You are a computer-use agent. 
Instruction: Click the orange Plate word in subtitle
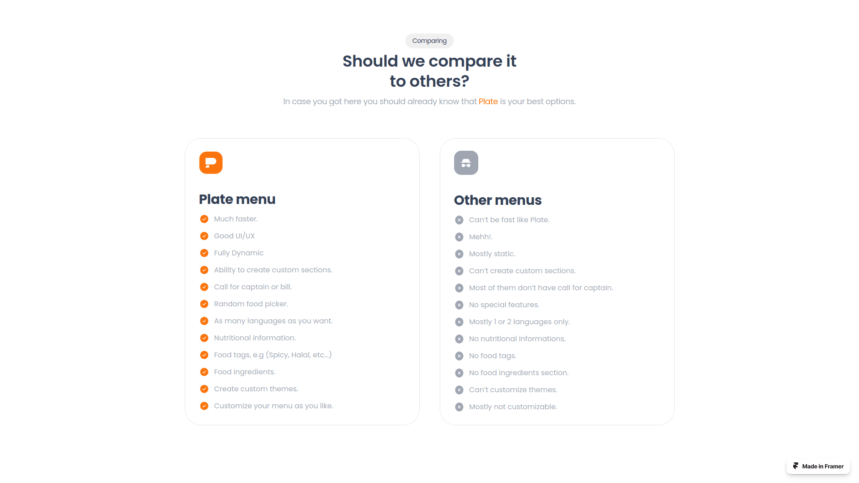point(488,102)
